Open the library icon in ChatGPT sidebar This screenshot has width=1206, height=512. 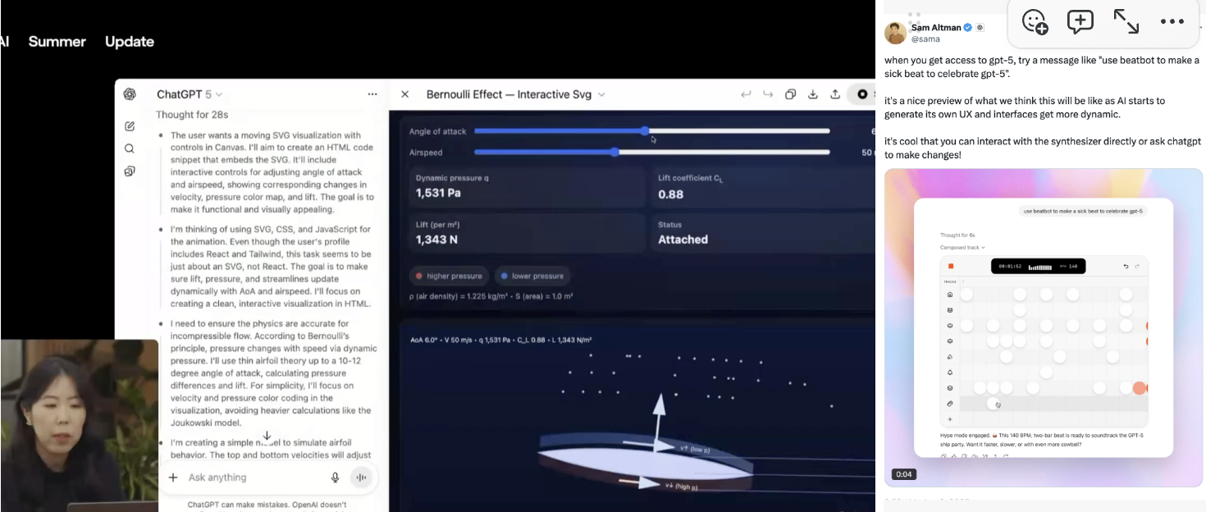pyautogui.click(x=130, y=171)
